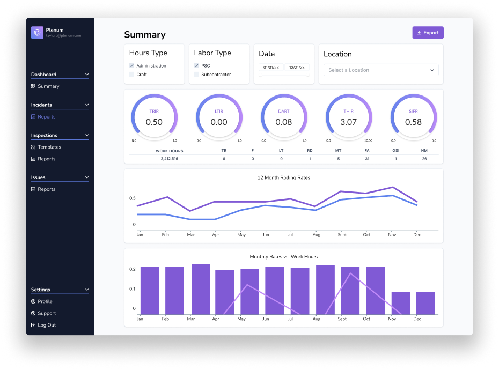Click the WORK HOURS column header
This screenshot has width=499, height=370.
(170, 151)
